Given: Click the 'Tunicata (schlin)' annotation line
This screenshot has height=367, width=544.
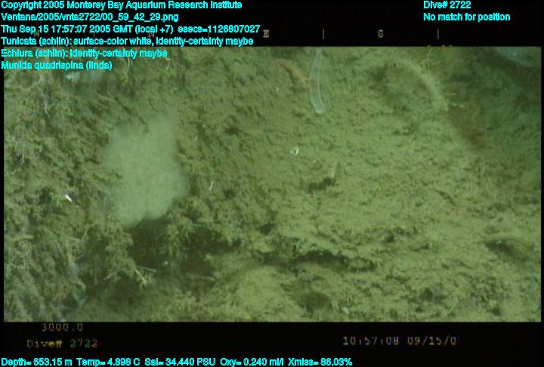Looking at the screenshot, I should (127, 42).
